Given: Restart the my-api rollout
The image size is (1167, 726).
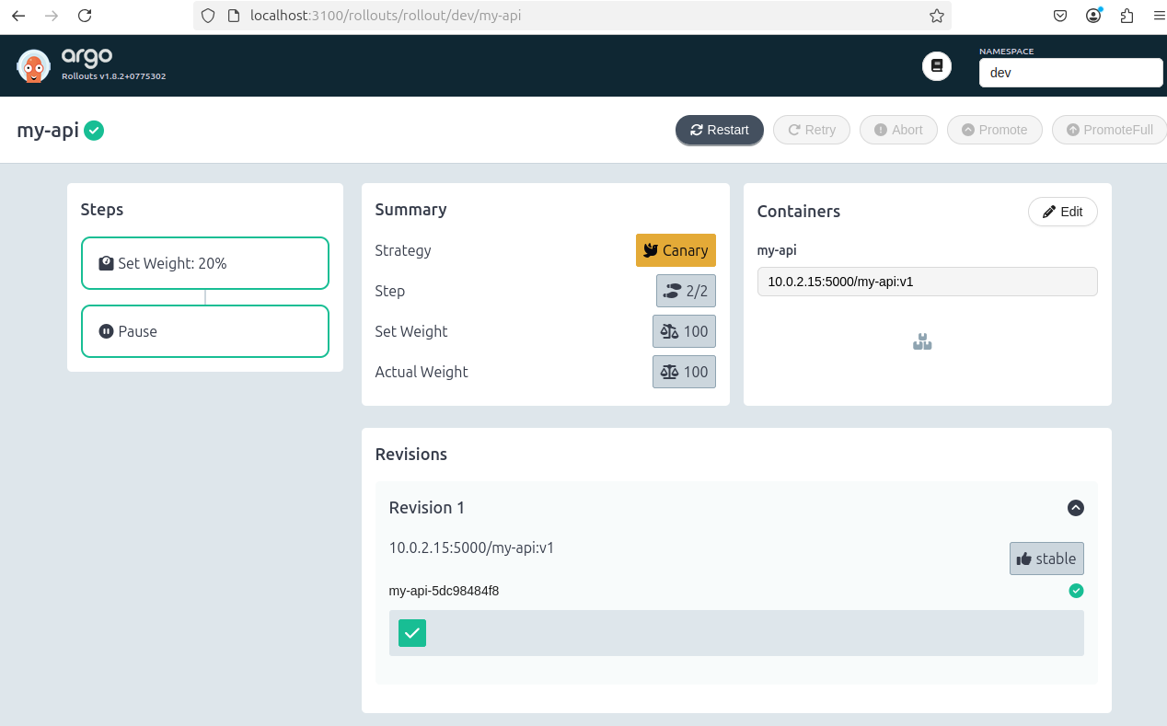Looking at the screenshot, I should (720, 130).
